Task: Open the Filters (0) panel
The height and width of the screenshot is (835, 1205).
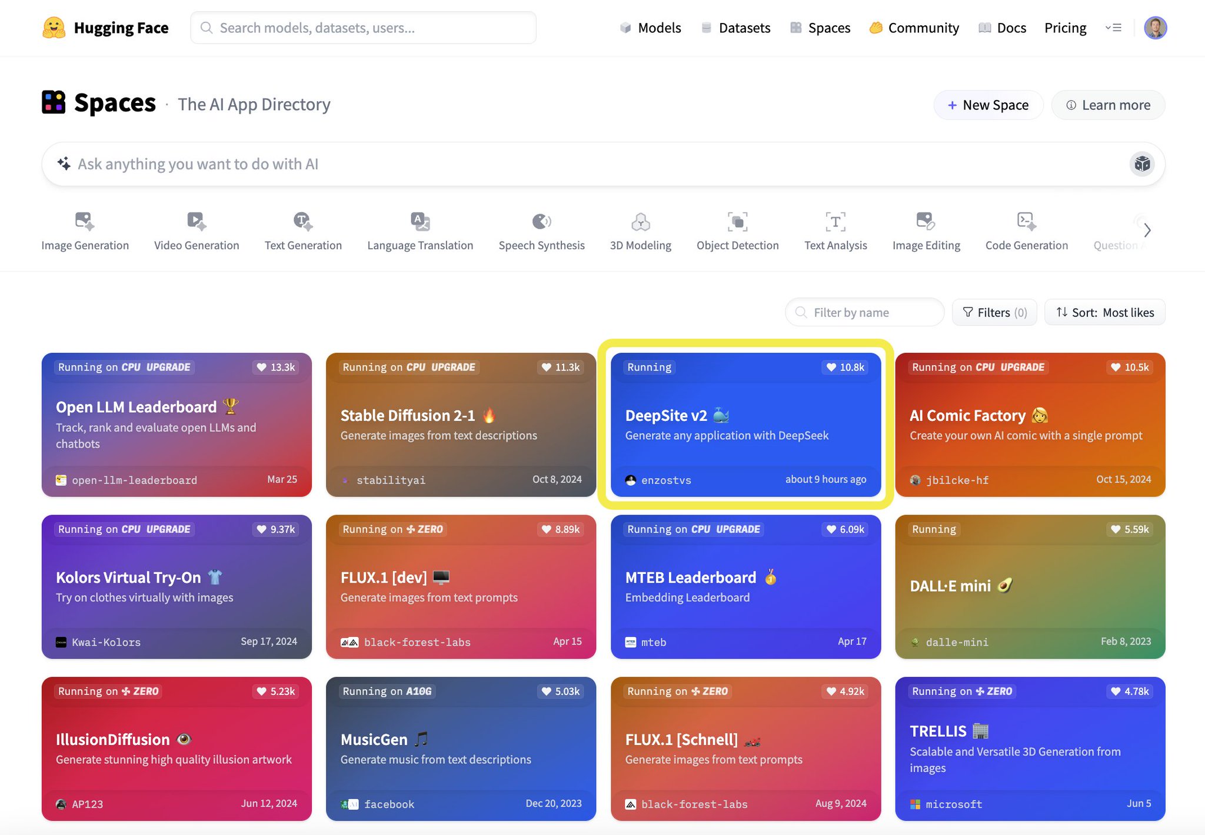Action: (994, 312)
